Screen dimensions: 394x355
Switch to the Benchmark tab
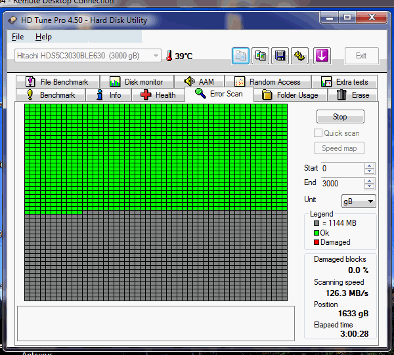[x=51, y=95]
